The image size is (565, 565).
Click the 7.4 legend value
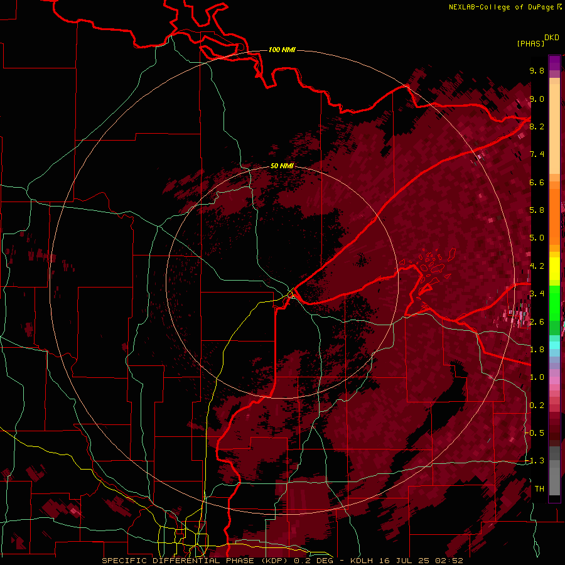537,154
